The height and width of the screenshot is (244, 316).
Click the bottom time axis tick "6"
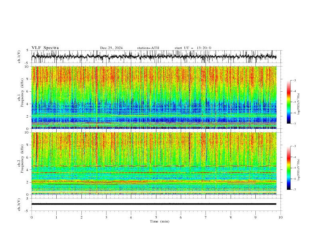point(181,217)
